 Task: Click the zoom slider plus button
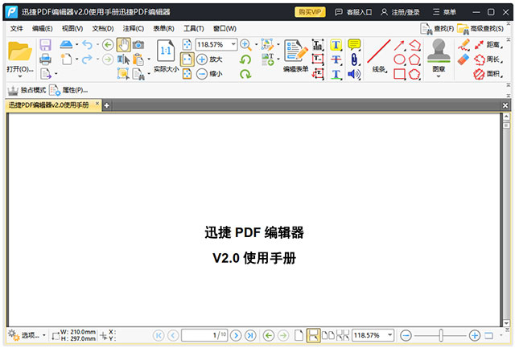click(474, 335)
